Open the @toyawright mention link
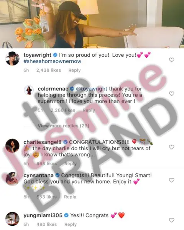 tap(91, 89)
